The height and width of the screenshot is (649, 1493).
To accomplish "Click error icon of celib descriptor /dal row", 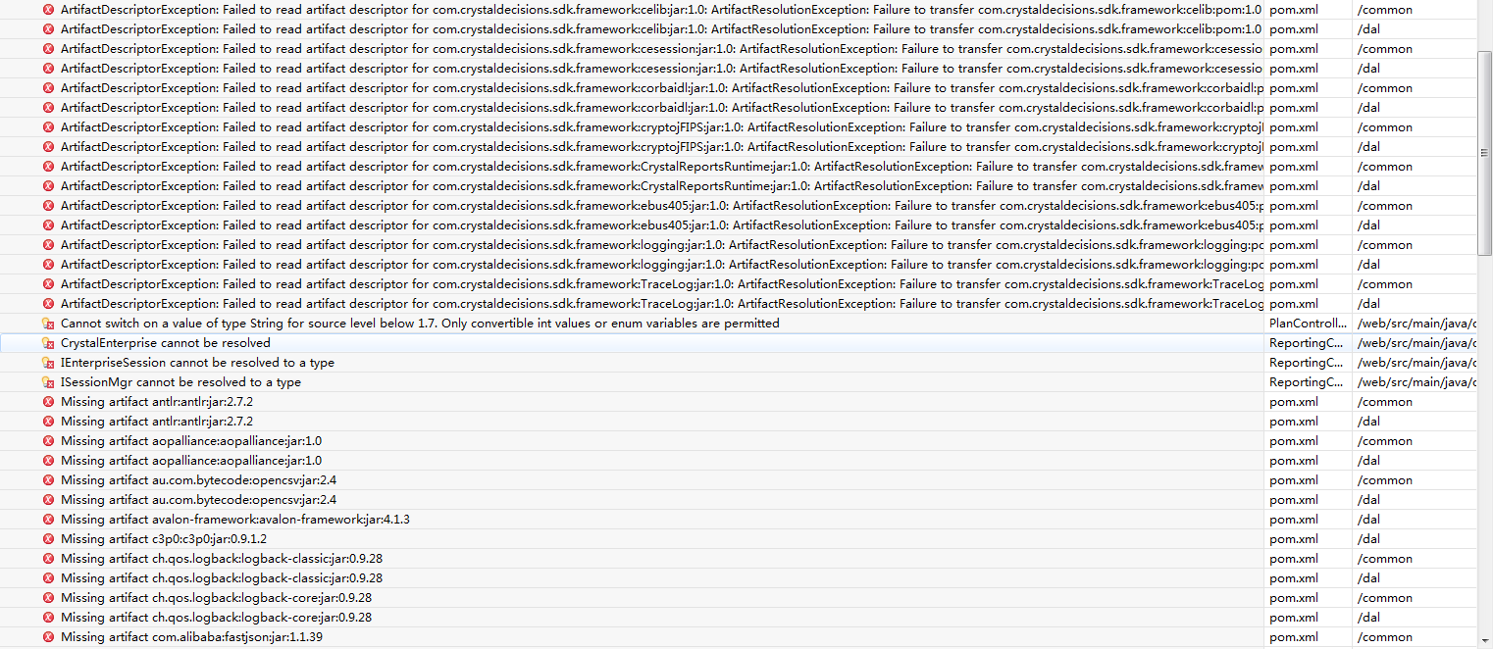I will pyautogui.click(x=48, y=29).
